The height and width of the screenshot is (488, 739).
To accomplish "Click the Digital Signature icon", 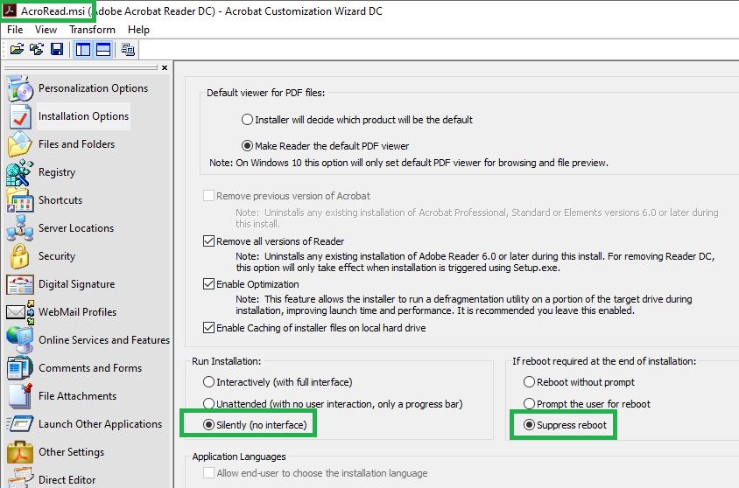I will [20, 284].
